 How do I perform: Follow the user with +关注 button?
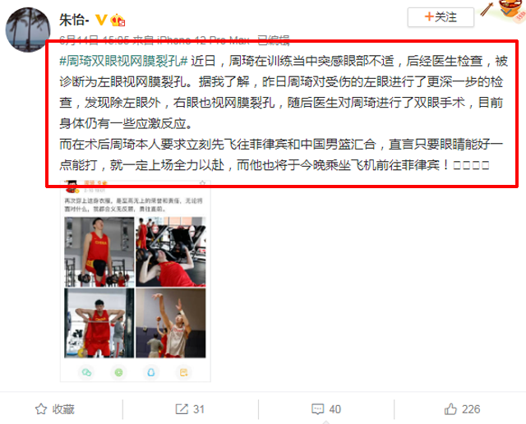pyautogui.click(x=441, y=17)
